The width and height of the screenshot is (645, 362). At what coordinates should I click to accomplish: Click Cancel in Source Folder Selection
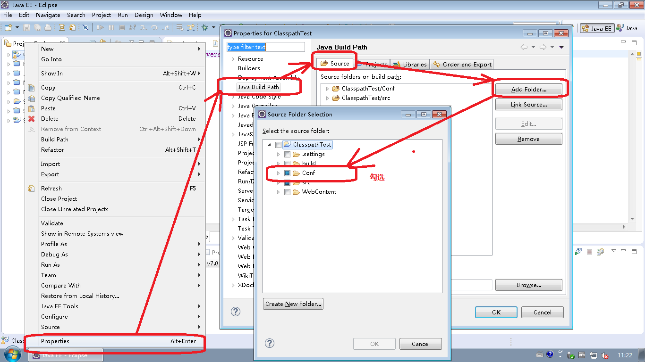(x=421, y=344)
